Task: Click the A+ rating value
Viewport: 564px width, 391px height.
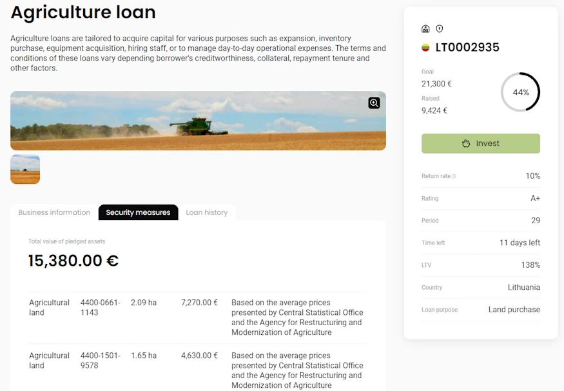Action: [535, 199]
